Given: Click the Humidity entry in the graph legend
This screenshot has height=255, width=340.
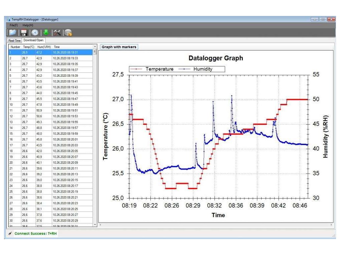Looking at the screenshot, I should tap(203, 69).
